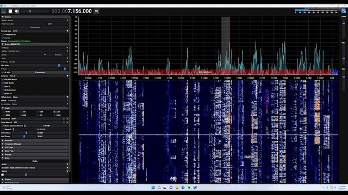Collapse the Radio section header
Image resolution: width=348 pixels, height=195 pixels.
point(35,108)
